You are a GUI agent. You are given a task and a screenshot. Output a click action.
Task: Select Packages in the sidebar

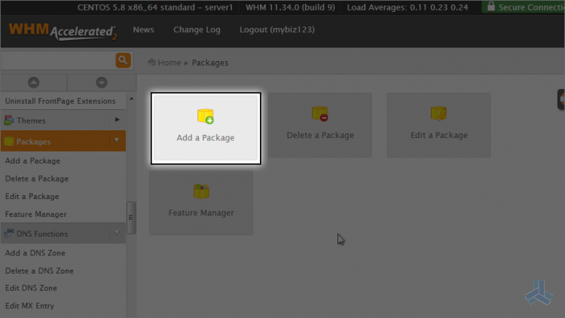pos(63,141)
